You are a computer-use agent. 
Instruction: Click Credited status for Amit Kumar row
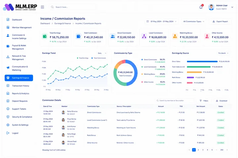point(220,128)
